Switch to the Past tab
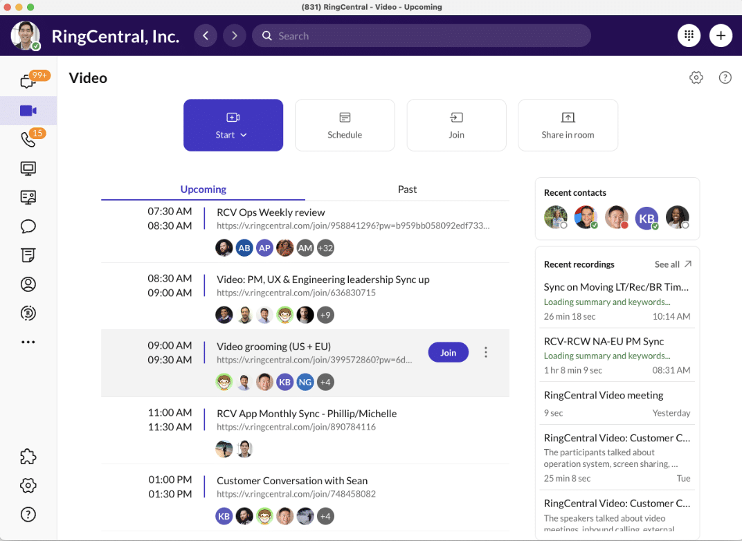 click(407, 190)
